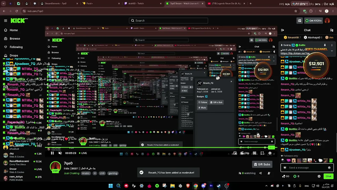Open the Kick shop icon beside Get KICKs
Viewport: 337px width, 190px height.
[300, 21]
